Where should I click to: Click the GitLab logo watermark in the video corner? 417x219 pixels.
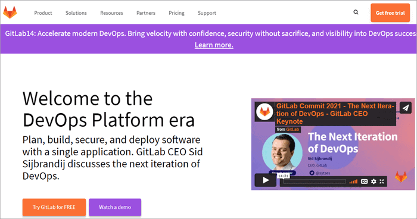(x=401, y=177)
